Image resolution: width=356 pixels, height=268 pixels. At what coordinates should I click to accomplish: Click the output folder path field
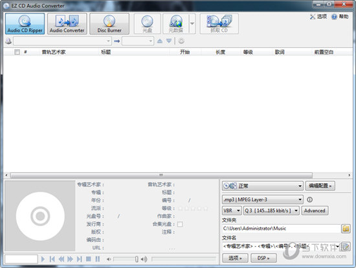click(x=281, y=229)
